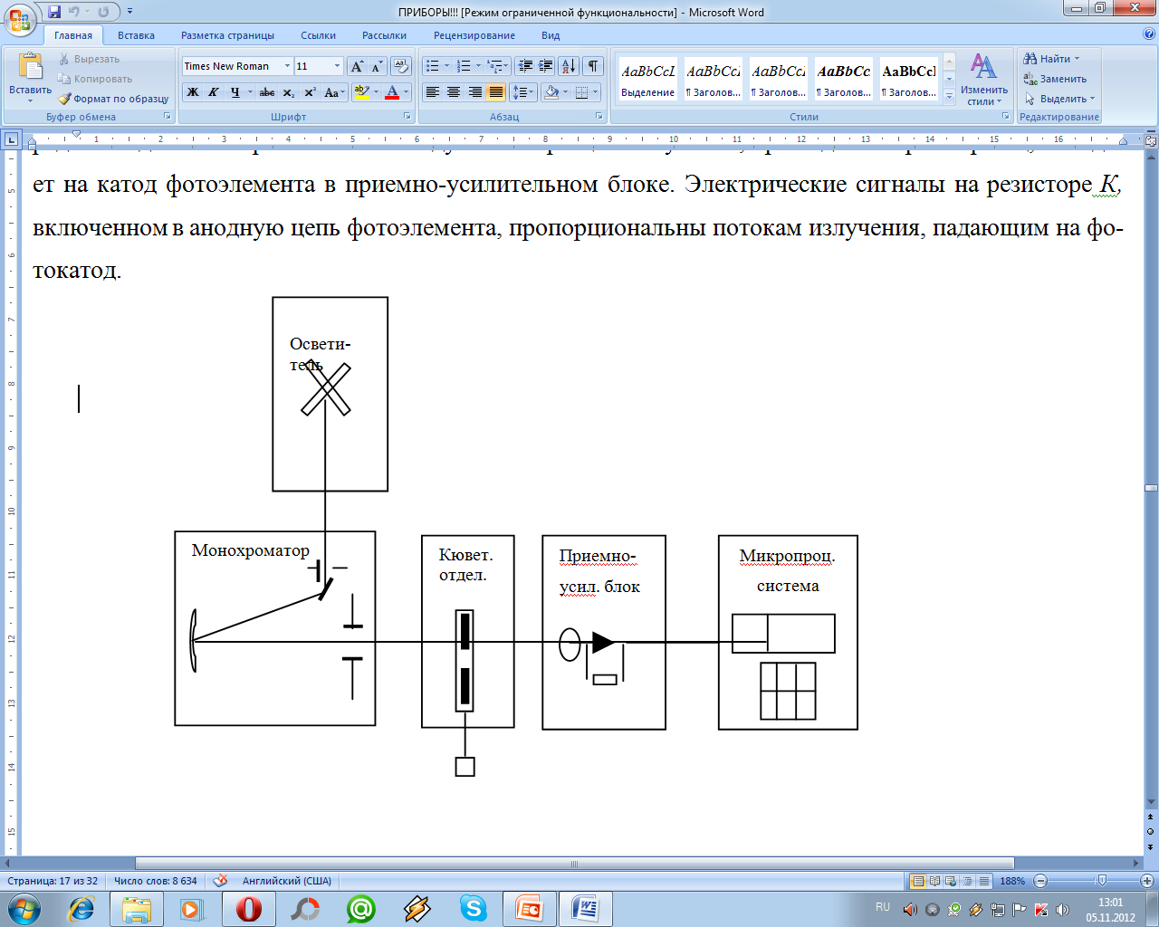Open the Вид tab

(551, 35)
